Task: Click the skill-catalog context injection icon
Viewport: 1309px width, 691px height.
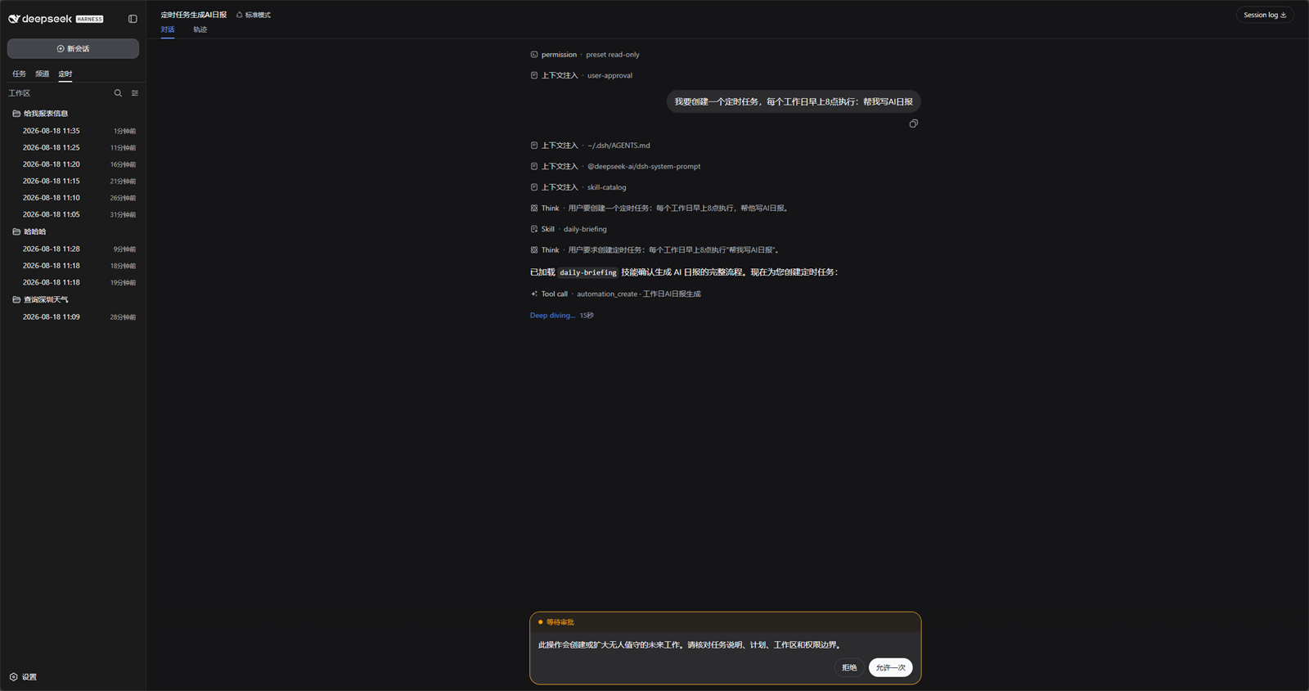Action: (534, 187)
